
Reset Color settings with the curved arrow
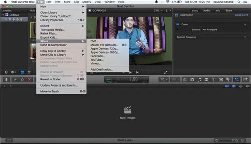(x=245, y=24)
